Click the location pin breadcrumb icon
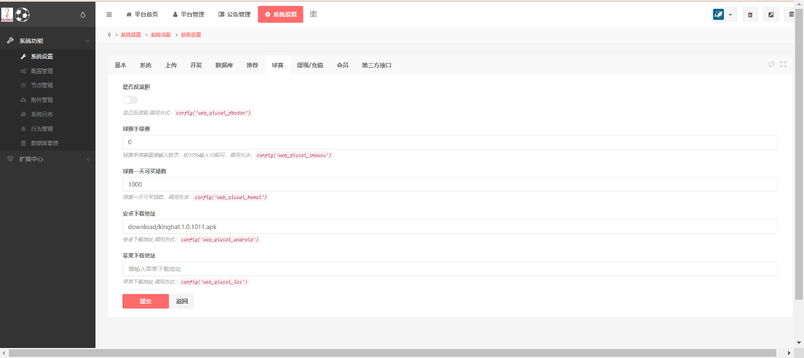The width and height of the screenshot is (804, 358). [110, 35]
